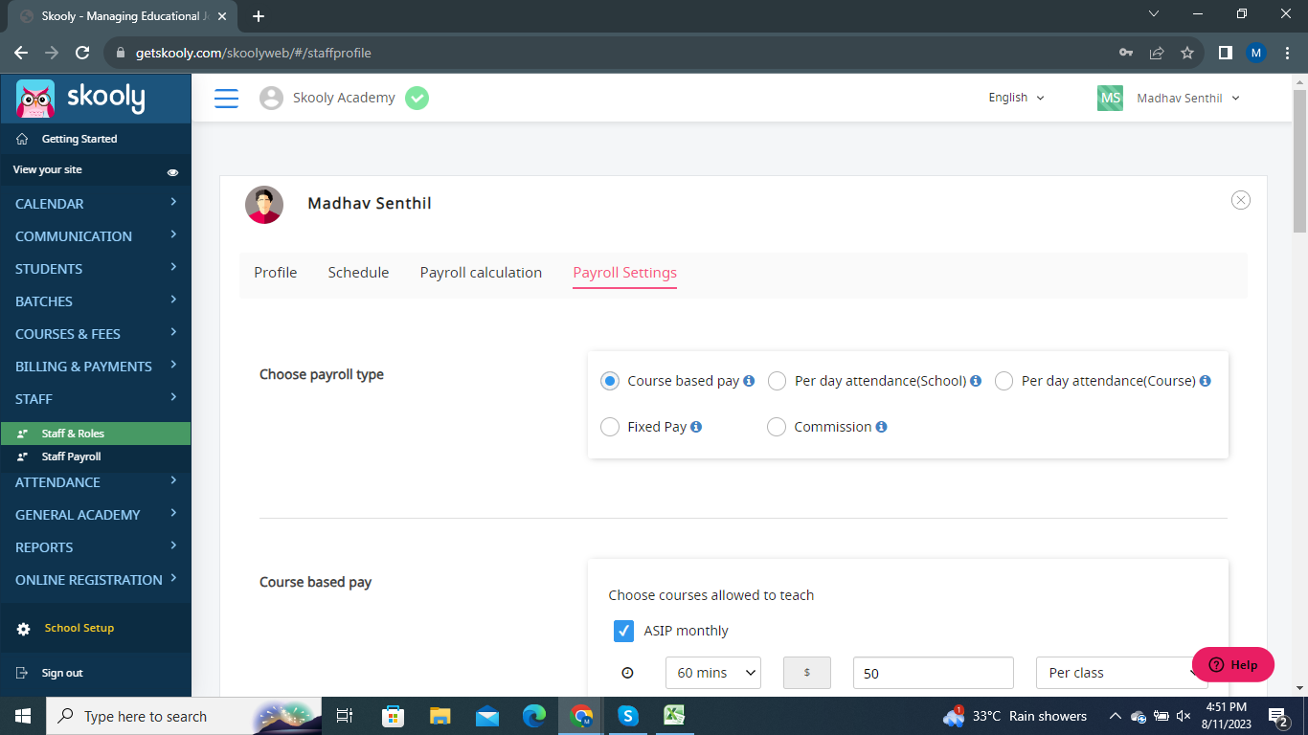Image resolution: width=1308 pixels, height=735 pixels.
Task: Open Getting Started link
Action: (x=79, y=139)
